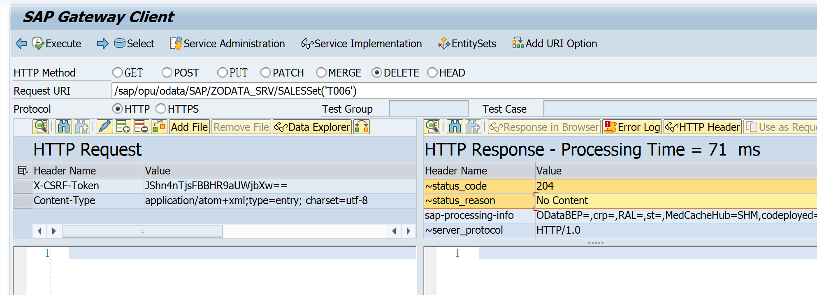
Task: Click the Delete Row icon with red minus
Action: pos(141,127)
